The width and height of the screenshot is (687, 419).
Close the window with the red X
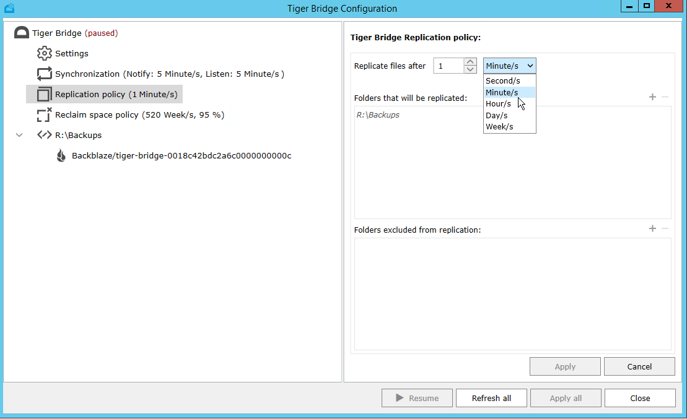point(668,6)
